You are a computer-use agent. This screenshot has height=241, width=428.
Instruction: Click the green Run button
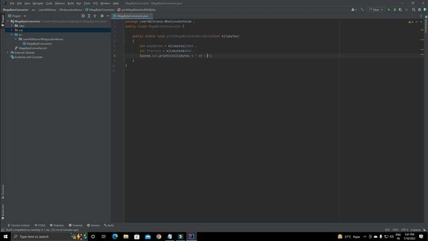[x=389, y=9]
